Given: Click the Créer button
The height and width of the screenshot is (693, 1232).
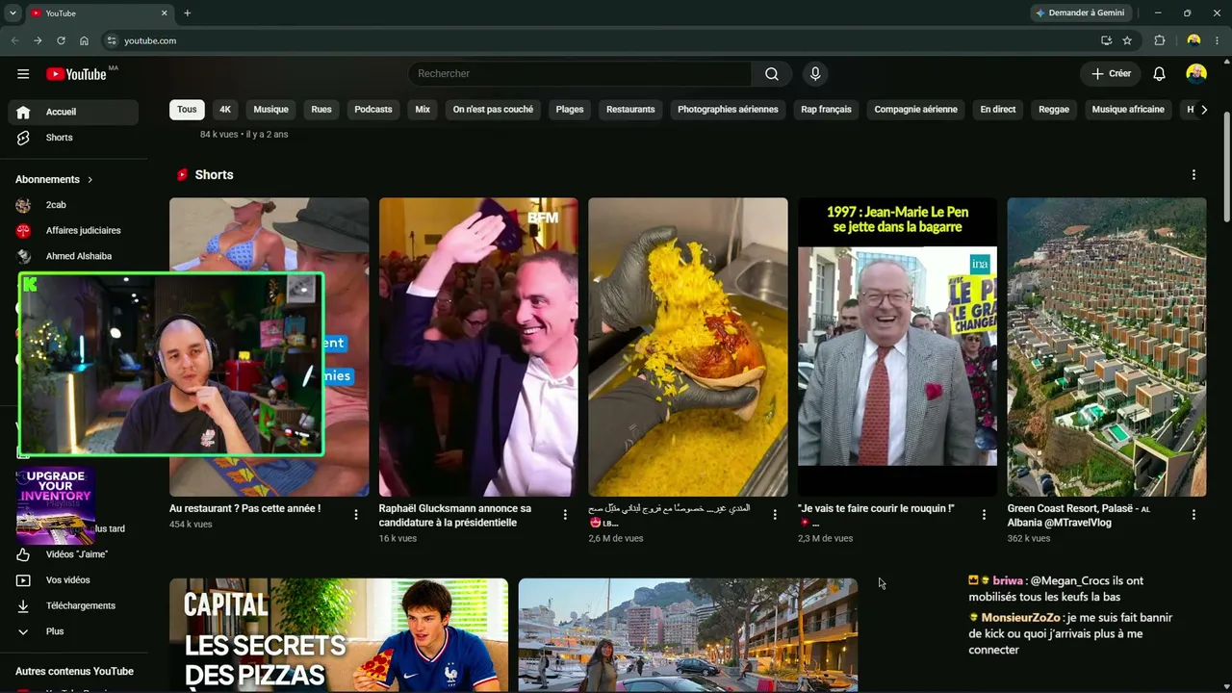Looking at the screenshot, I should [1111, 74].
